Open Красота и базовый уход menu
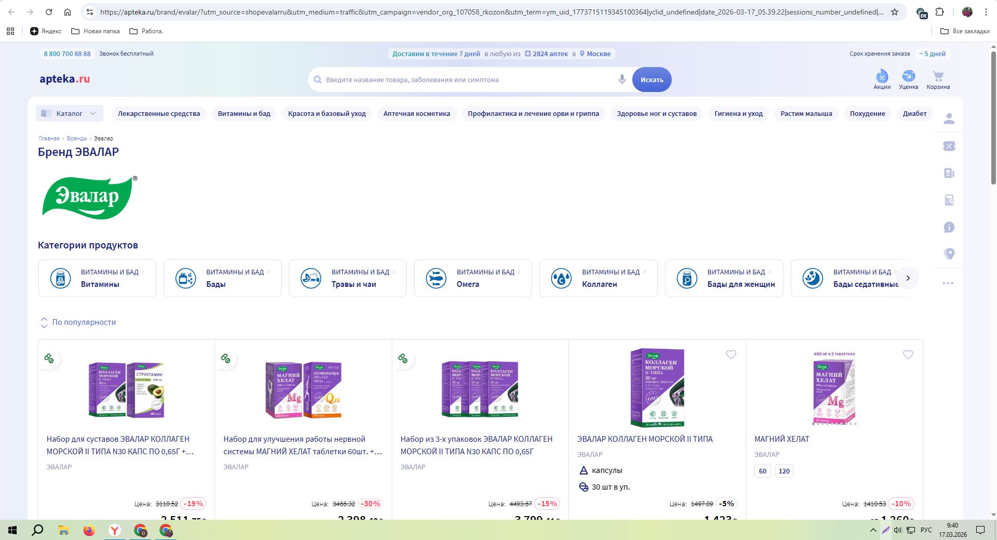The image size is (997, 540). (x=327, y=113)
